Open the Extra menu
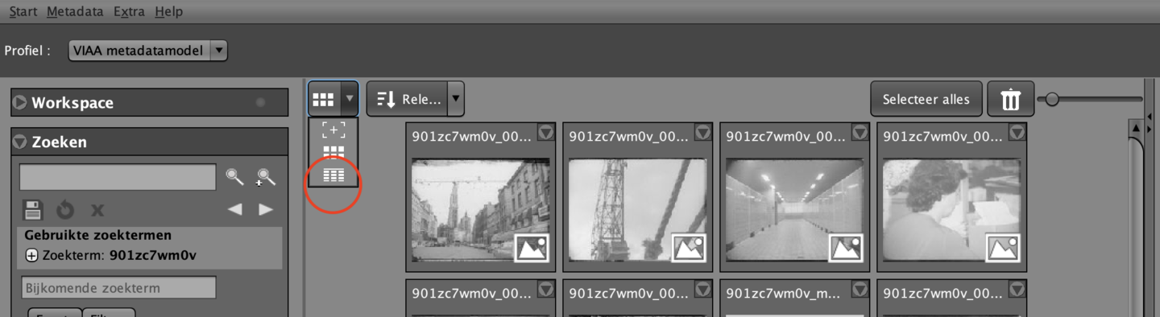Screen dimensions: 1160x317 pos(129,11)
